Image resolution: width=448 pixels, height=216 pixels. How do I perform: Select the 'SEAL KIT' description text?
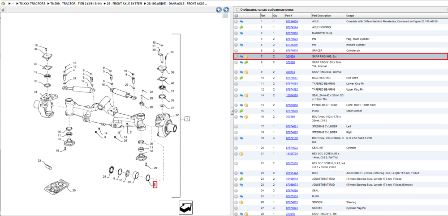[x=318, y=148]
